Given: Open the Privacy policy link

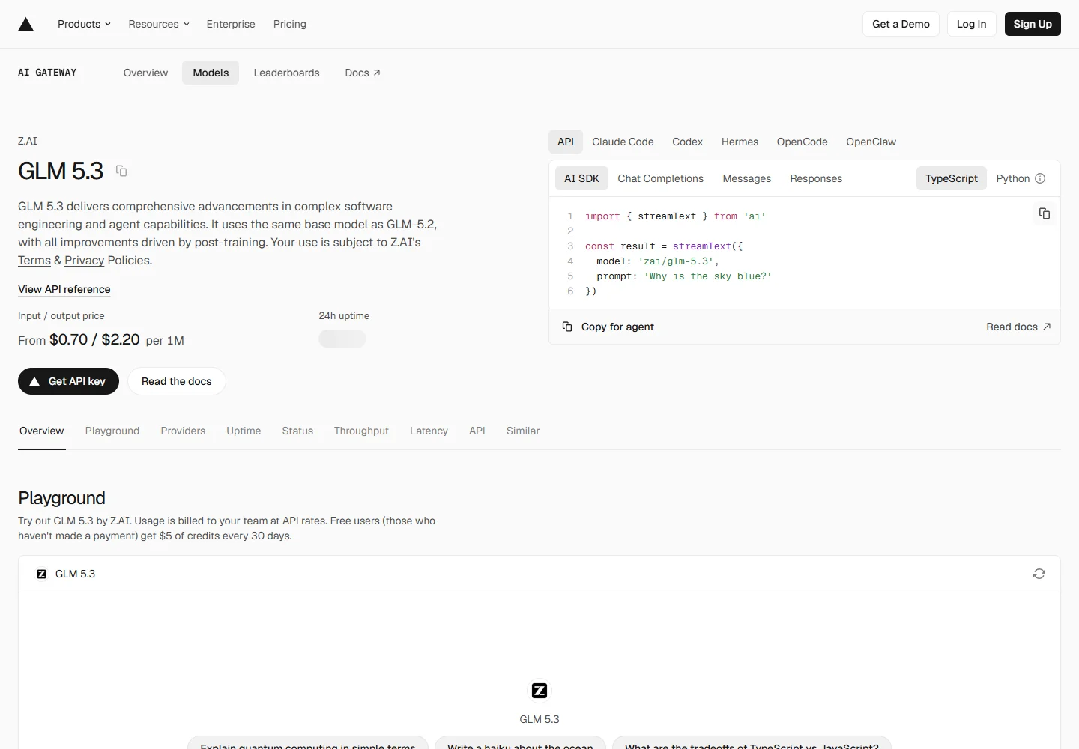Looking at the screenshot, I should click(84, 261).
